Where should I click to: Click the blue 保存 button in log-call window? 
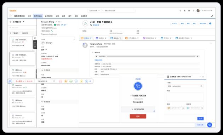(x=200, y=118)
